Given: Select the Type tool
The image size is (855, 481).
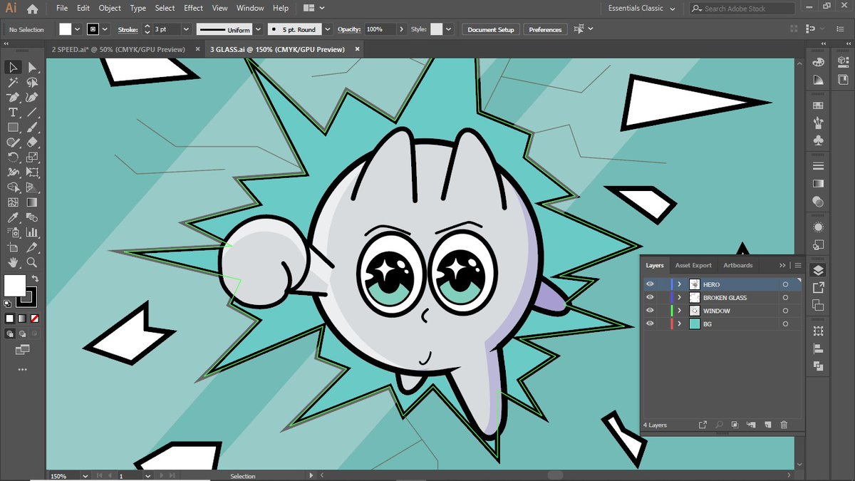Looking at the screenshot, I should [13, 113].
